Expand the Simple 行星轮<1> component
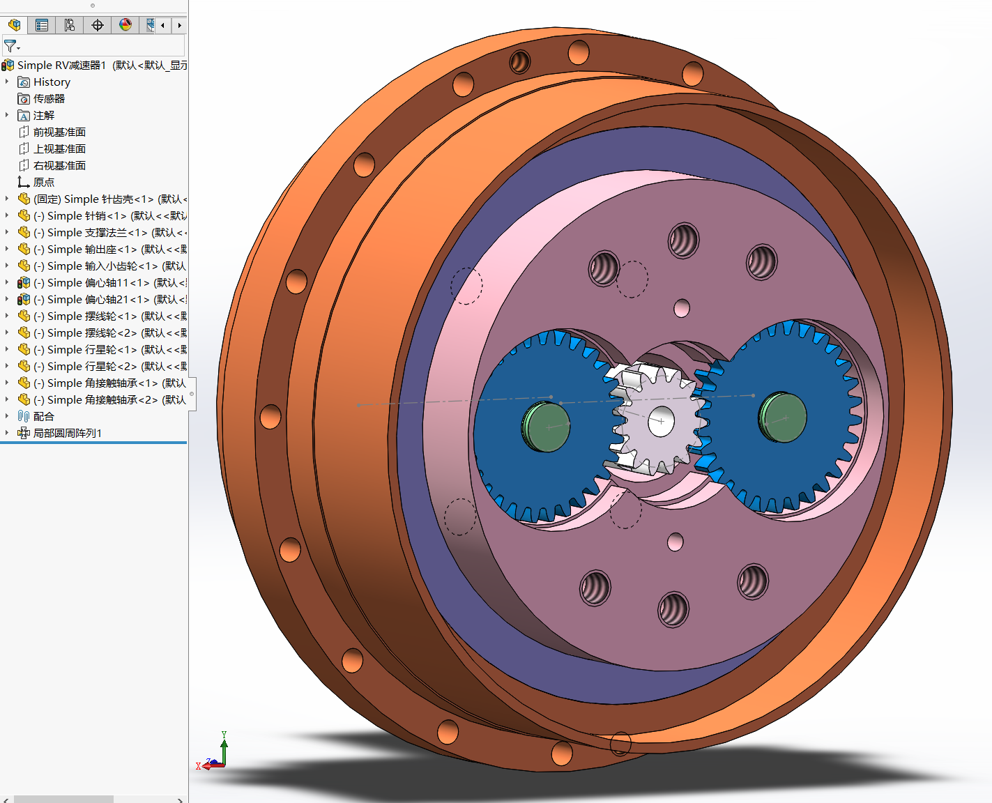 pyautogui.click(x=7, y=349)
